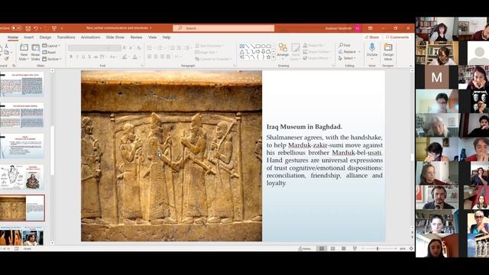The height and width of the screenshot is (275, 489).
Task: Expand the shapes gallery more arrow
Action: point(274,57)
